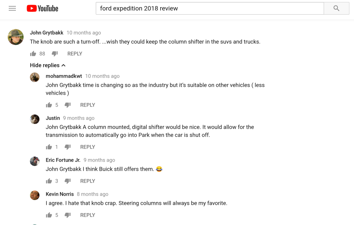
Task: Click Kevin Norris's profile avatar
Action: click(x=35, y=195)
